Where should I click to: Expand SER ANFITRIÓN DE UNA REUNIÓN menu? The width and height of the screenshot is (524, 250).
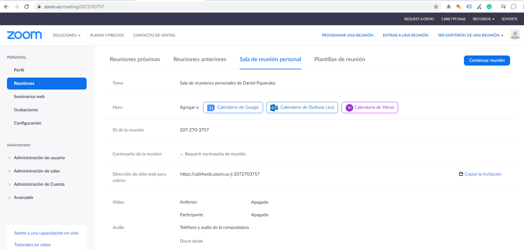[471, 35]
